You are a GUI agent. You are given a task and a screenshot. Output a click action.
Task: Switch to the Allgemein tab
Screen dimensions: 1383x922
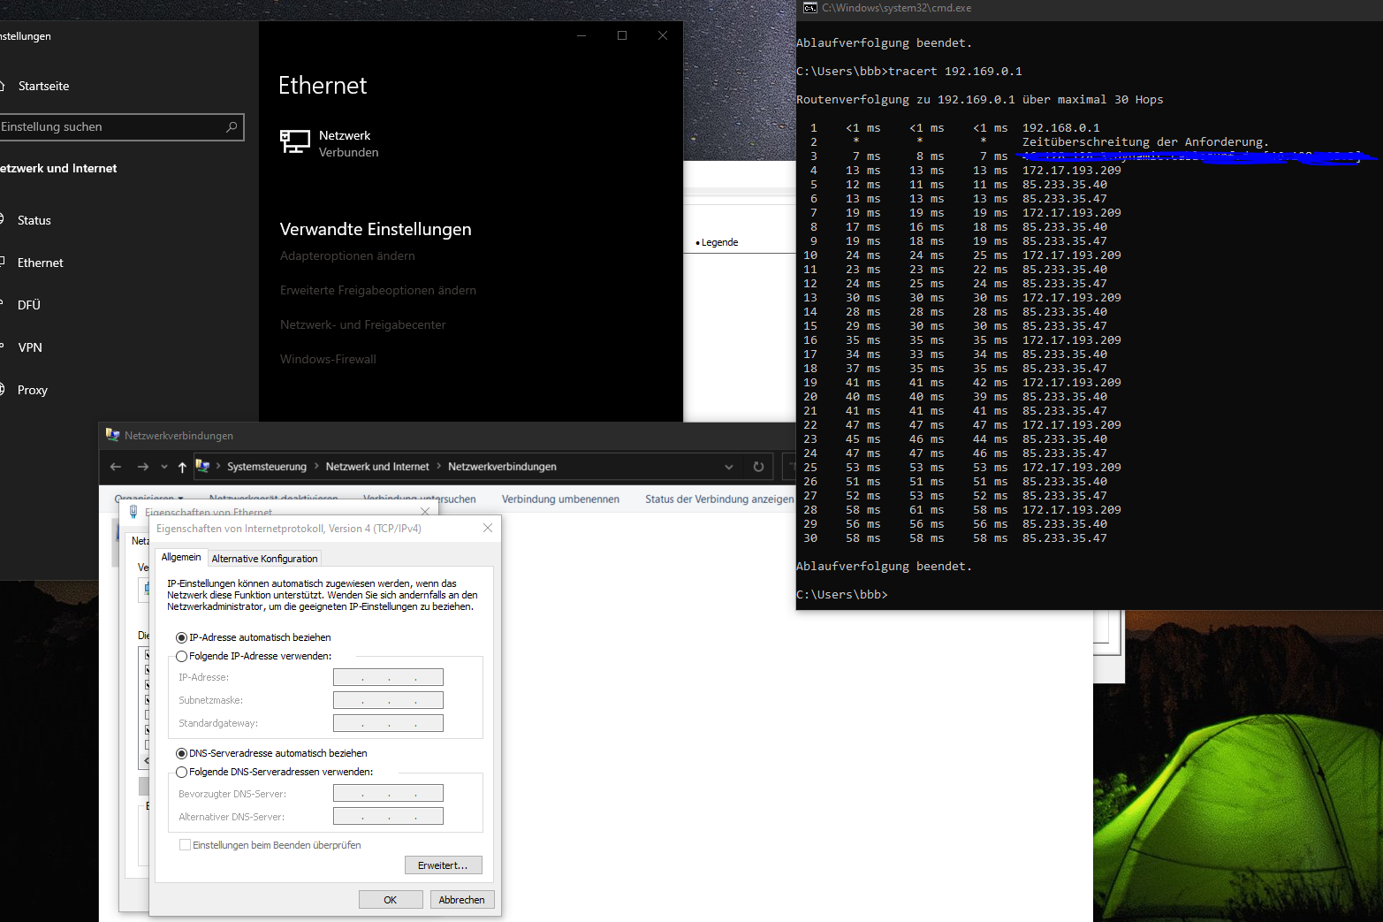coord(181,557)
